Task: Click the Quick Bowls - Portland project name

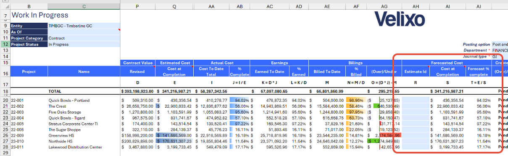Action: click(x=69, y=100)
